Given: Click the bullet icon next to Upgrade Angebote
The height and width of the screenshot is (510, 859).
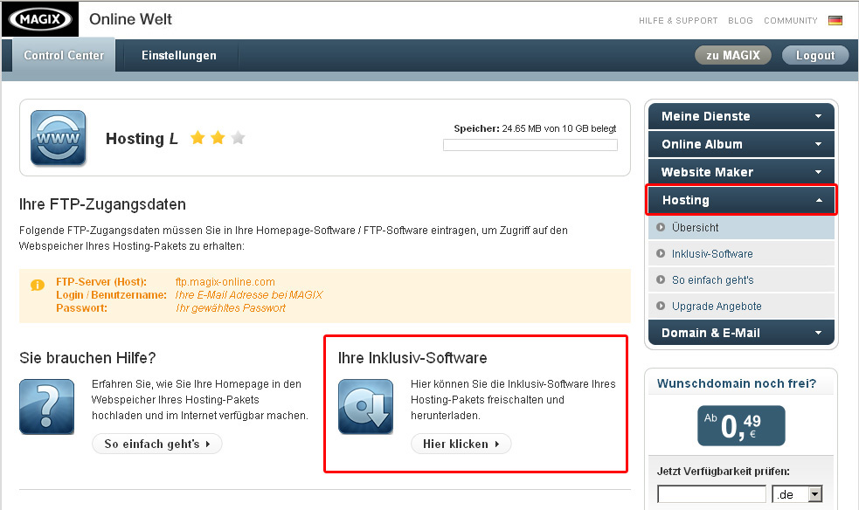Looking at the screenshot, I should pos(661,306).
